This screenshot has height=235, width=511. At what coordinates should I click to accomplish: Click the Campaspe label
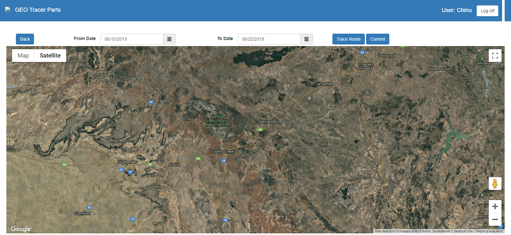[324, 84]
